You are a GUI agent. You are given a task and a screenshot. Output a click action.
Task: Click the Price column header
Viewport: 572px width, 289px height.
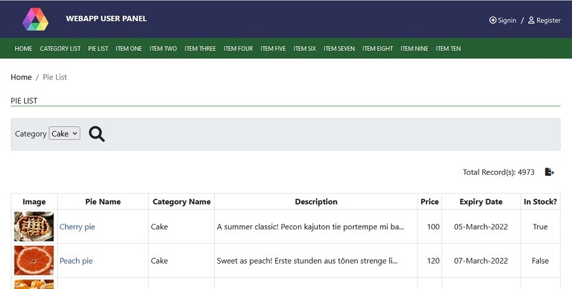pos(430,202)
